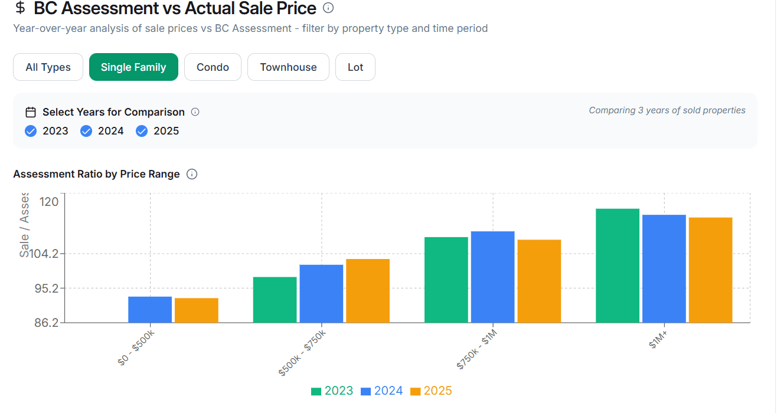Image resolution: width=777 pixels, height=413 pixels.
Task: Uncheck the 2024 year checkbox
Action: 86,131
